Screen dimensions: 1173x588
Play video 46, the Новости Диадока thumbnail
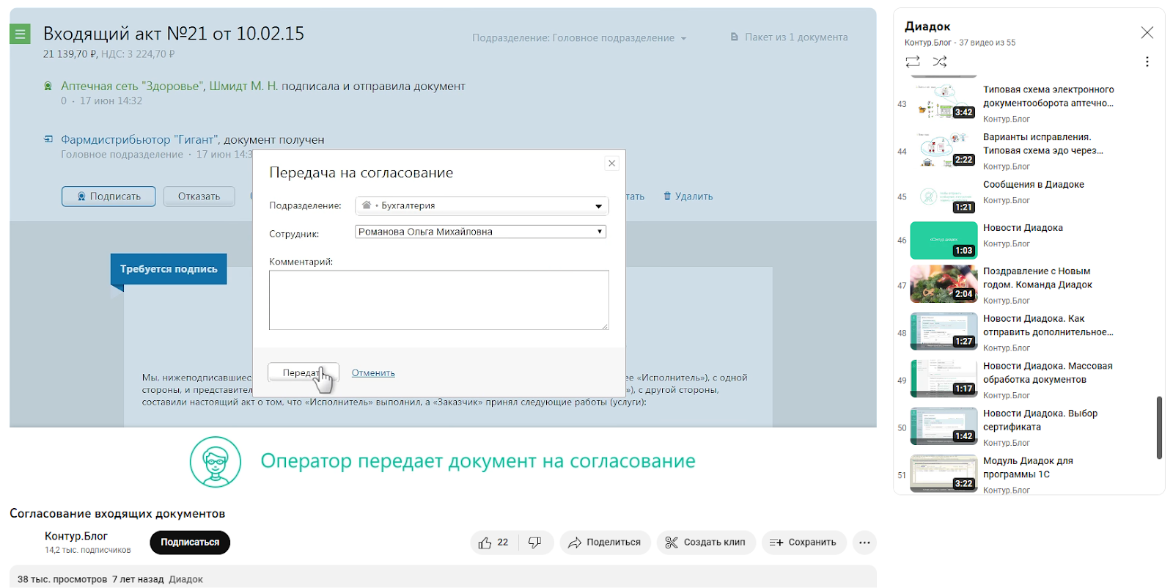(944, 240)
